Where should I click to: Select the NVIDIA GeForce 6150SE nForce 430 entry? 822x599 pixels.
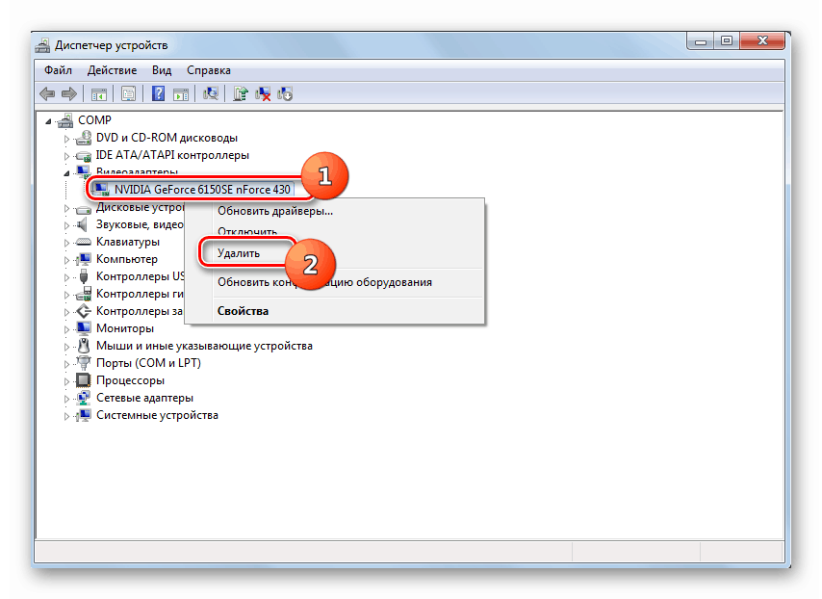pyautogui.click(x=202, y=190)
